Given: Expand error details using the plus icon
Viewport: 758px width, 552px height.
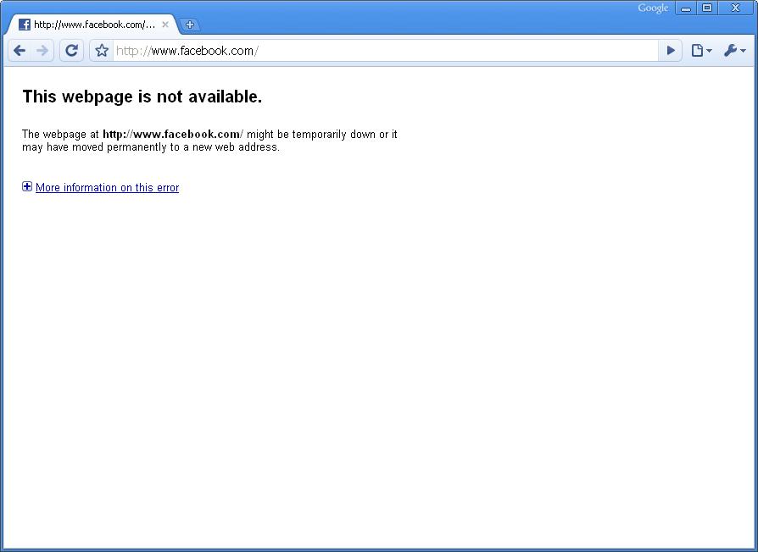Looking at the screenshot, I should [27, 187].
